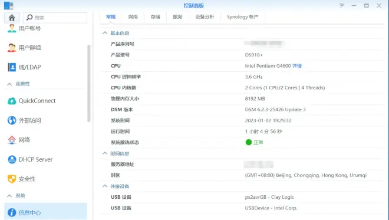Viewport: 389px width, 220px height.
Task: Select 信息中心 label in sidebar
Action: pyautogui.click(x=30, y=212)
